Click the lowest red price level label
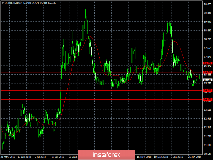Viewport: 213px width, 160px height. pos(208,100)
